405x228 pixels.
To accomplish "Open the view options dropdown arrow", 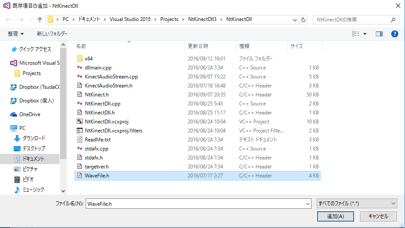I will 365,34.
